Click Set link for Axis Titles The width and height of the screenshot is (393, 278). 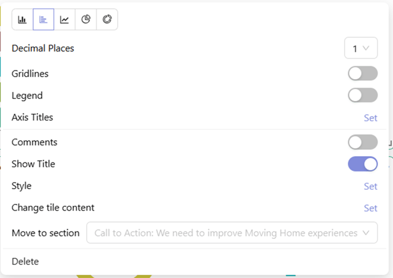pos(371,118)
